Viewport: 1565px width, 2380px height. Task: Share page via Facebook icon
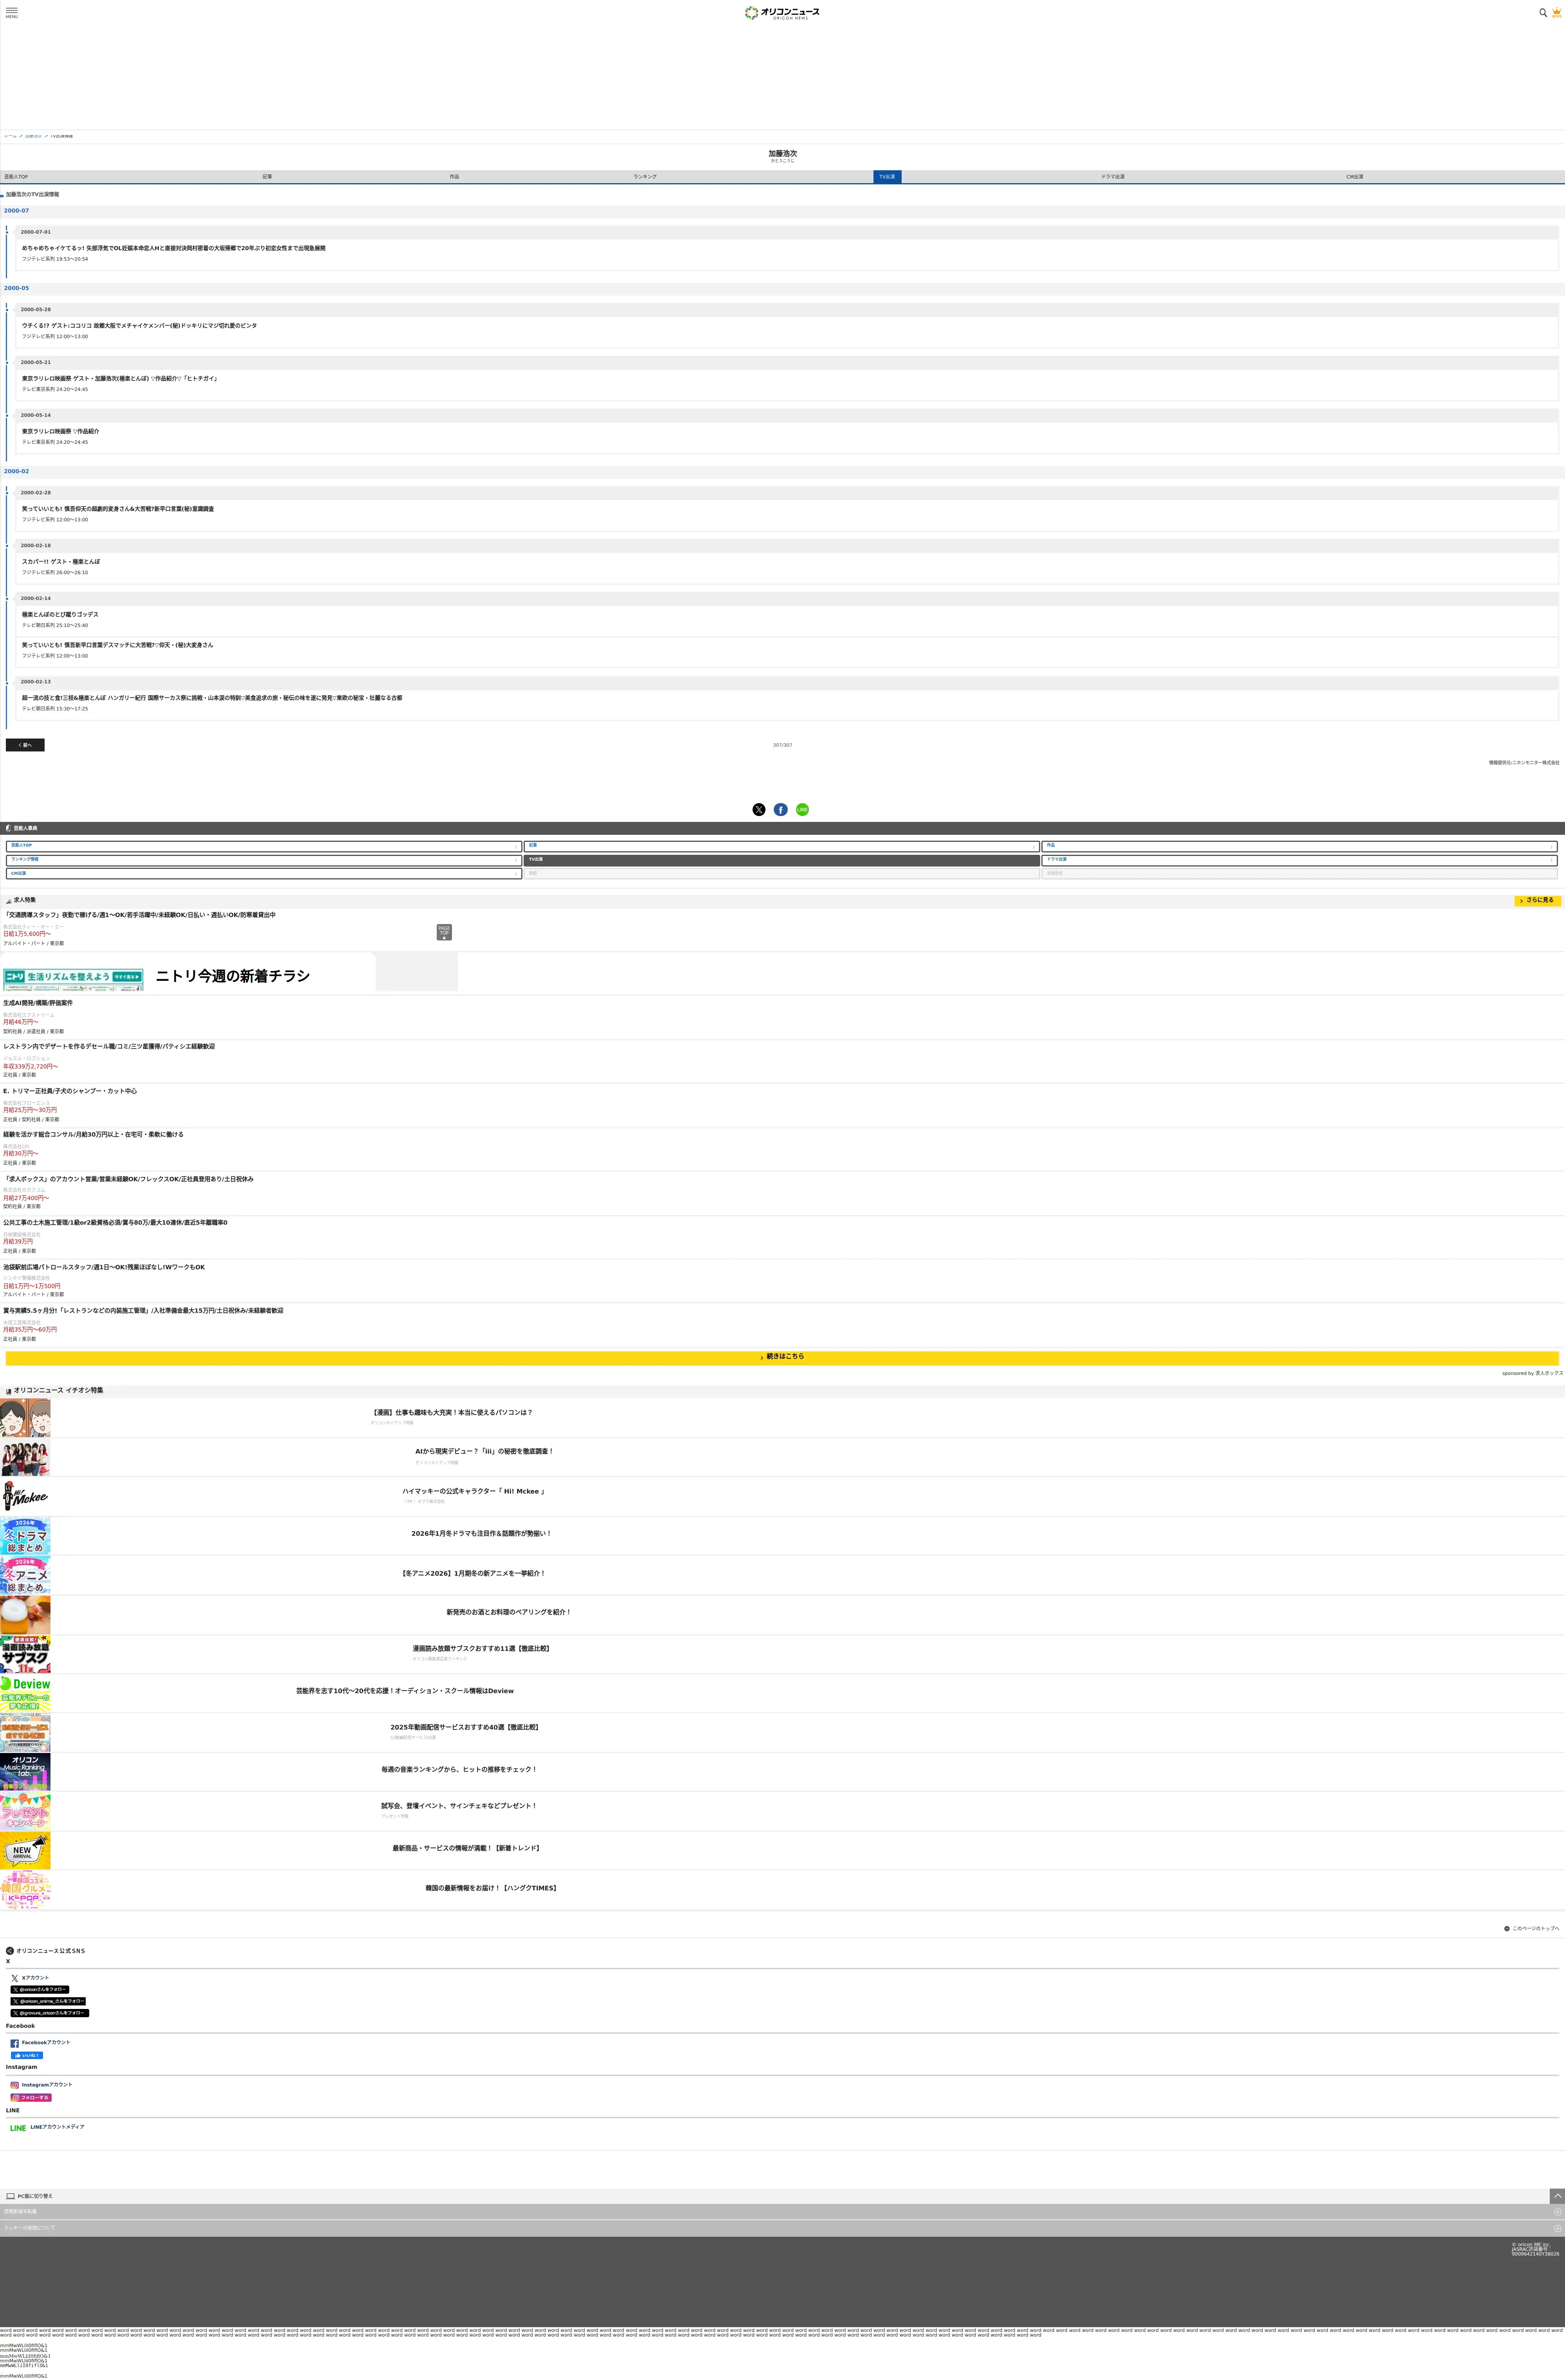pyautogui.click(x=781, y=810)
